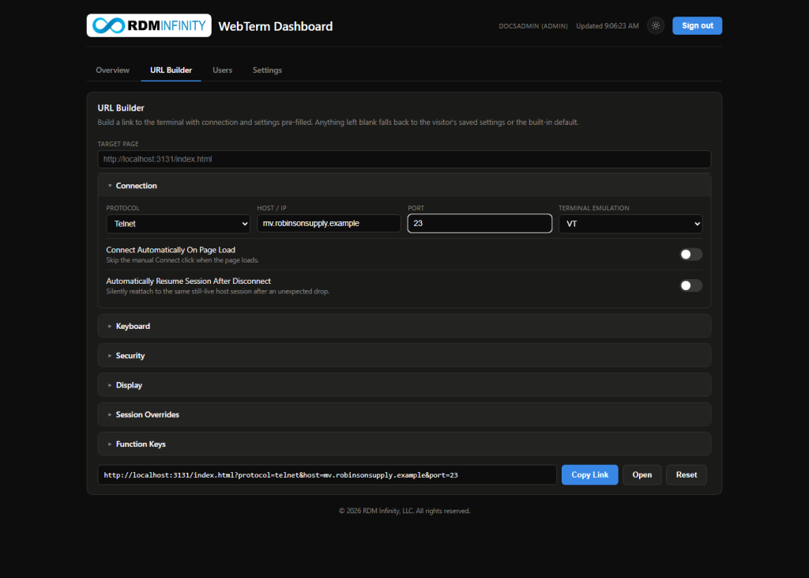Click the copyright RDM Infinity footer text

coord(404,511)
